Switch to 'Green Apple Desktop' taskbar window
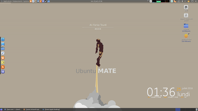Viewport: 198px width, 111px height. click(51, 110)
